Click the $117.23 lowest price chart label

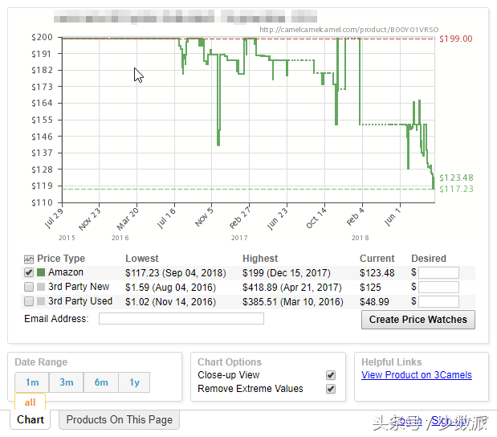point(456,189)
